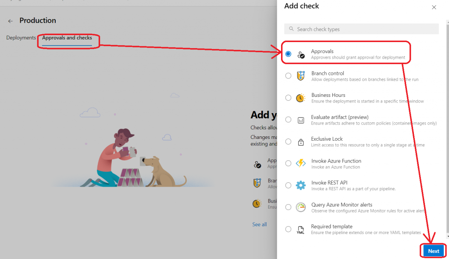Select Evaluate artifact (preview) radio button

point(289,120)
